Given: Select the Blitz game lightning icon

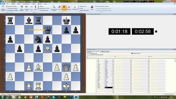Looking at the screenshot, I should coord(59,7).
